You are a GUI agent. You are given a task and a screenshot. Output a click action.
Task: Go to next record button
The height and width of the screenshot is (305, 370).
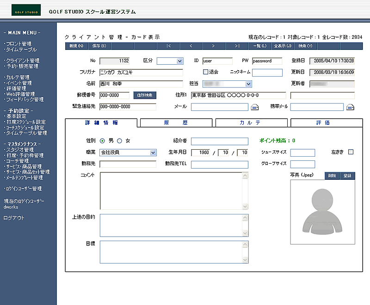[213, 46]
